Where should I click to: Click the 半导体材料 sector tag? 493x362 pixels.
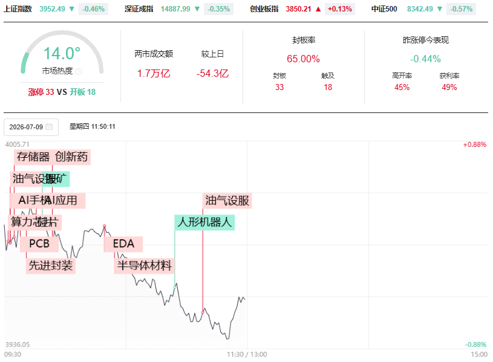(x=145, y=265)
